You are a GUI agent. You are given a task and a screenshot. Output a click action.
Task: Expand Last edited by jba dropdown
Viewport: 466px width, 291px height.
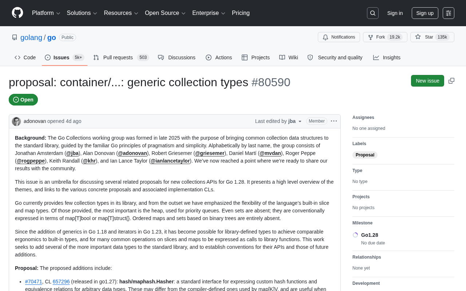point(279,121)
